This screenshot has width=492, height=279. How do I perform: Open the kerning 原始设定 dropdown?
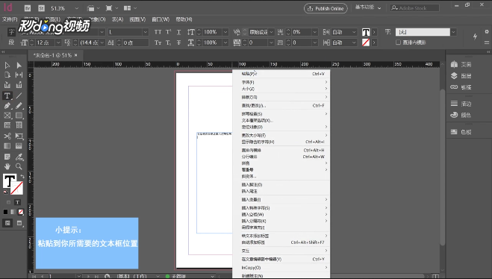click(272, 32)
